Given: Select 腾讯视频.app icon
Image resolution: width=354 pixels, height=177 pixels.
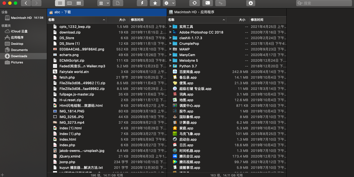Looking at the screenshot, I should 175,162.
